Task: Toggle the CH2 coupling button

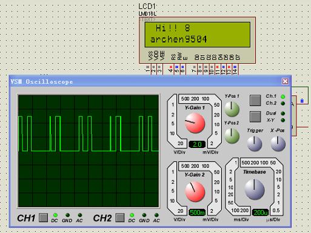Action: coord(120,218)
